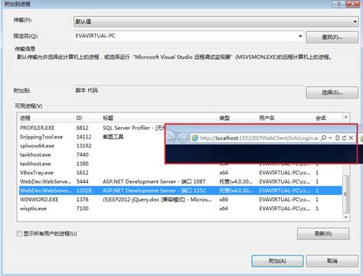Click the 附加(A) button

277,261
